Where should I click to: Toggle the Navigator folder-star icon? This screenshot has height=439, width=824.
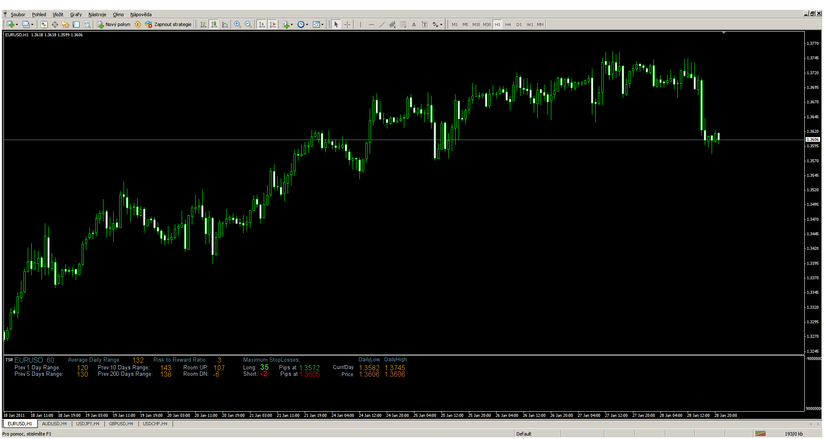[65, 24]
